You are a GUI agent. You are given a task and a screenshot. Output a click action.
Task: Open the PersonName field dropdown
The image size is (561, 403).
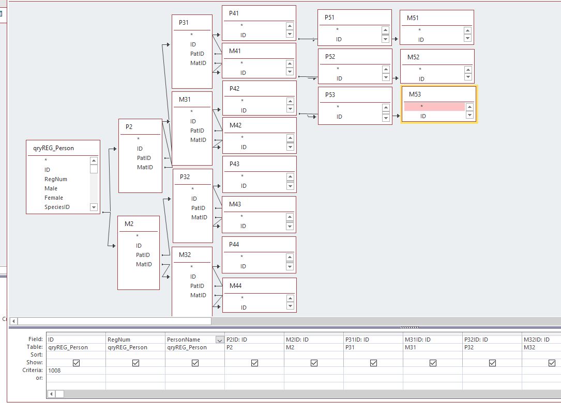220,340
